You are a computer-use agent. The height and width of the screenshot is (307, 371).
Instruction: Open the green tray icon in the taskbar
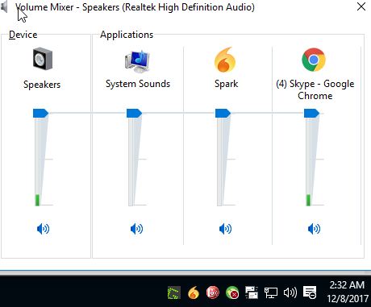[x=174, y=292]
